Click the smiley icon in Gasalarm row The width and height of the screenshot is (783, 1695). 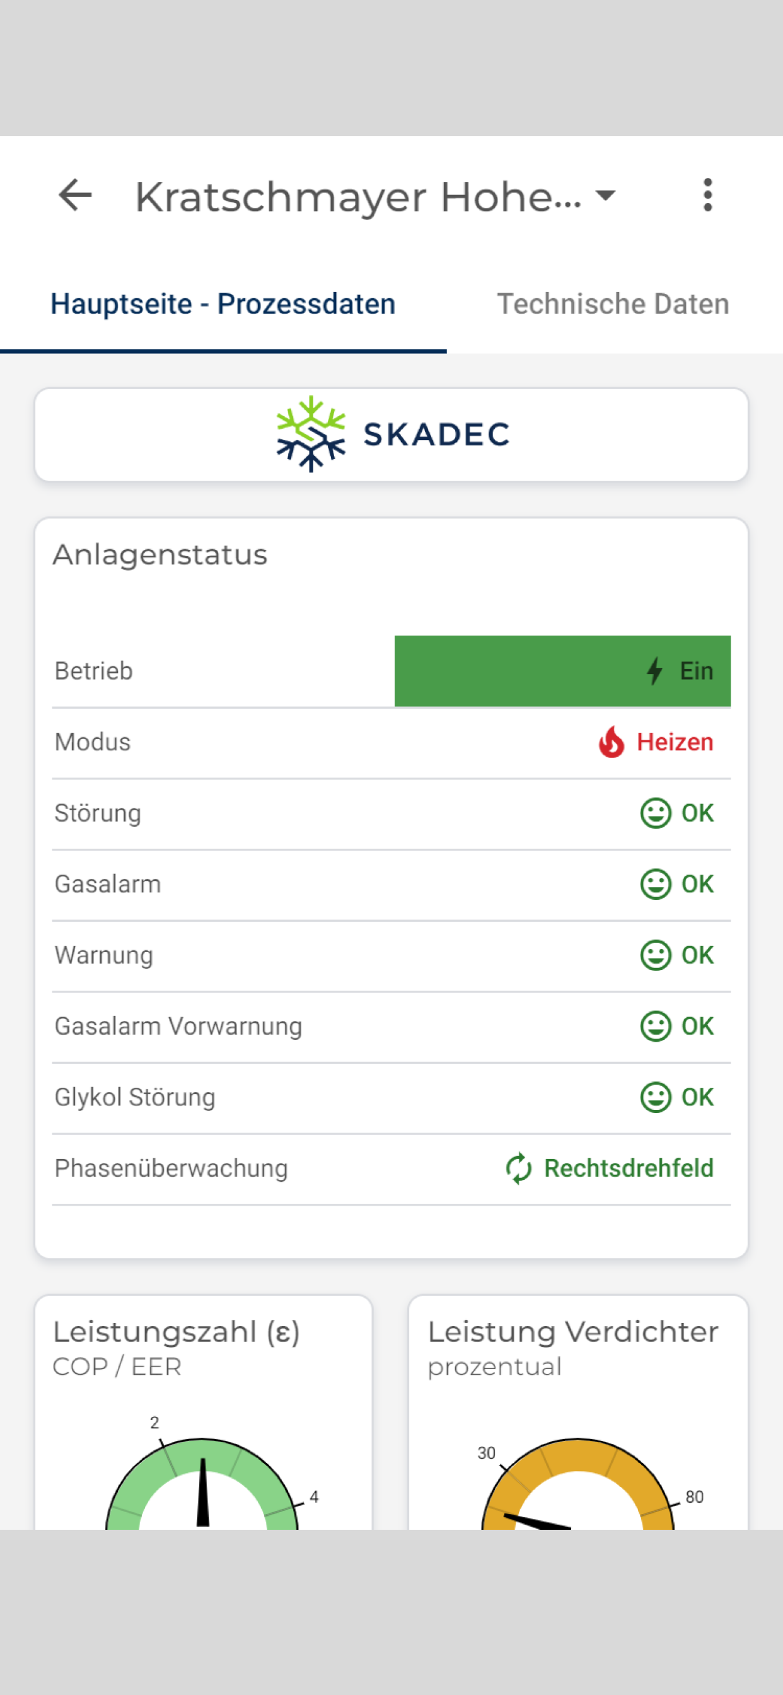(656, 883)
